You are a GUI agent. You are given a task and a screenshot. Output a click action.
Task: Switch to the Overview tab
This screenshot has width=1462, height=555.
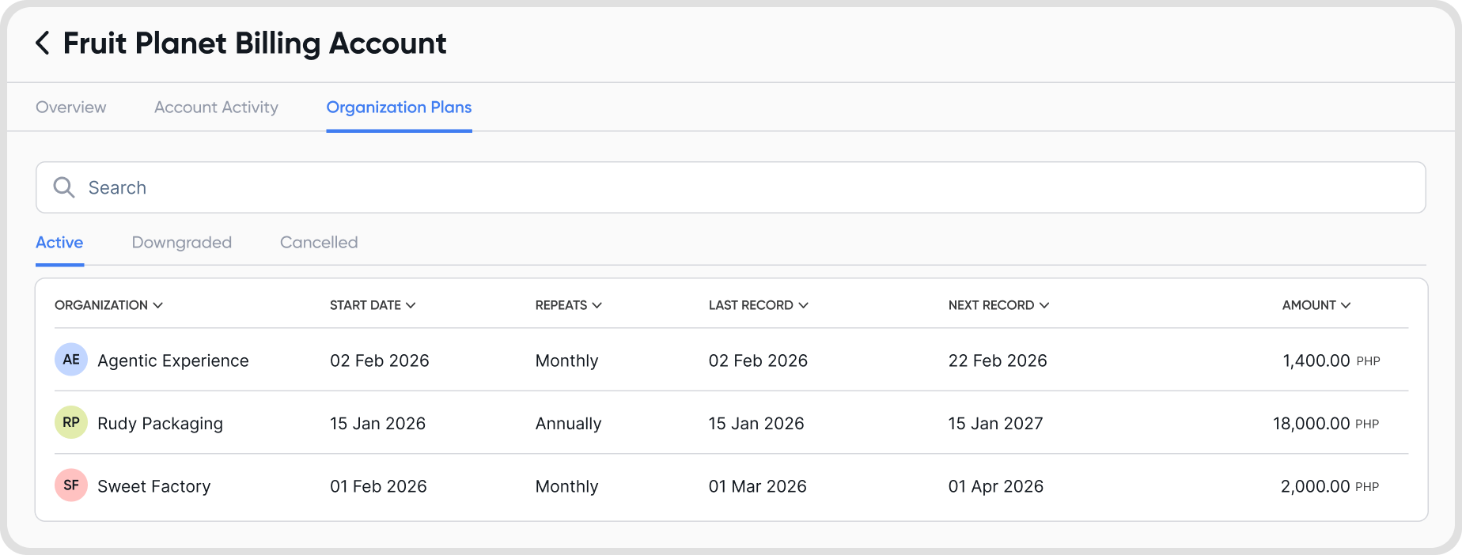71,108
